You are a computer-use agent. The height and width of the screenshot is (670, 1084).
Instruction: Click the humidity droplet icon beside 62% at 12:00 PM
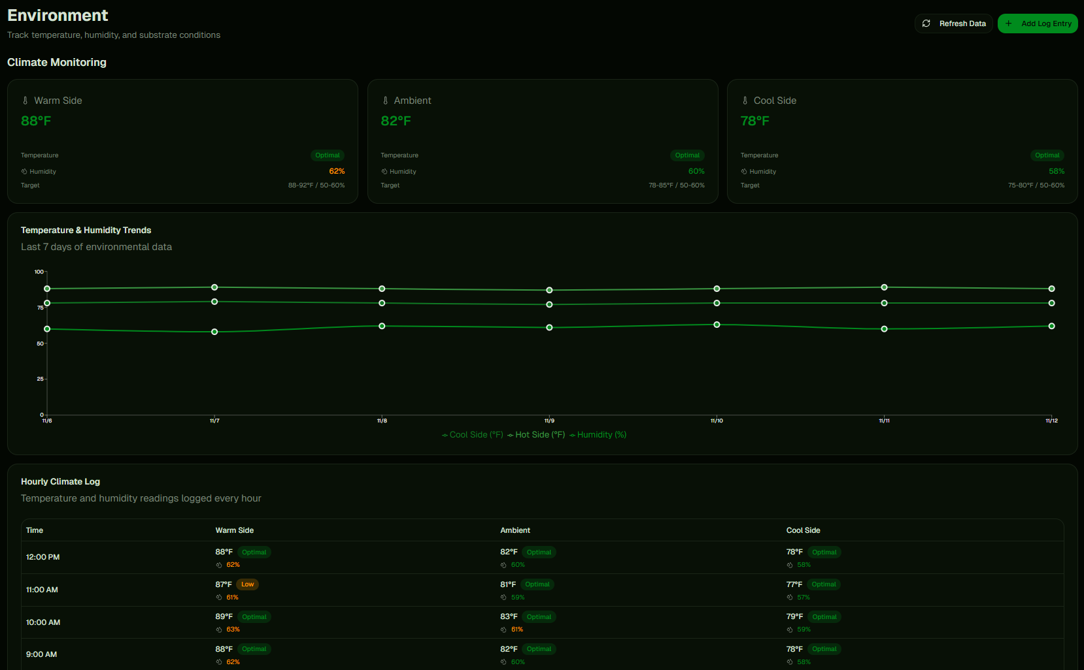(x=218, y=565)
